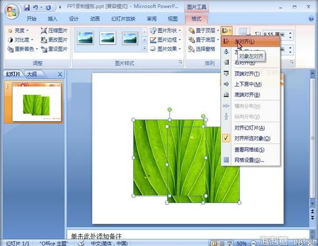
Task: Click the horizontal center align icon in menu
Action: (227, 52)
